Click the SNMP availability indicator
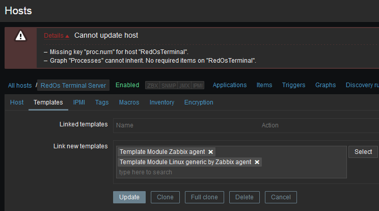Image resolution: width=379 pixels, height=211 pixels. coord(168,86)
